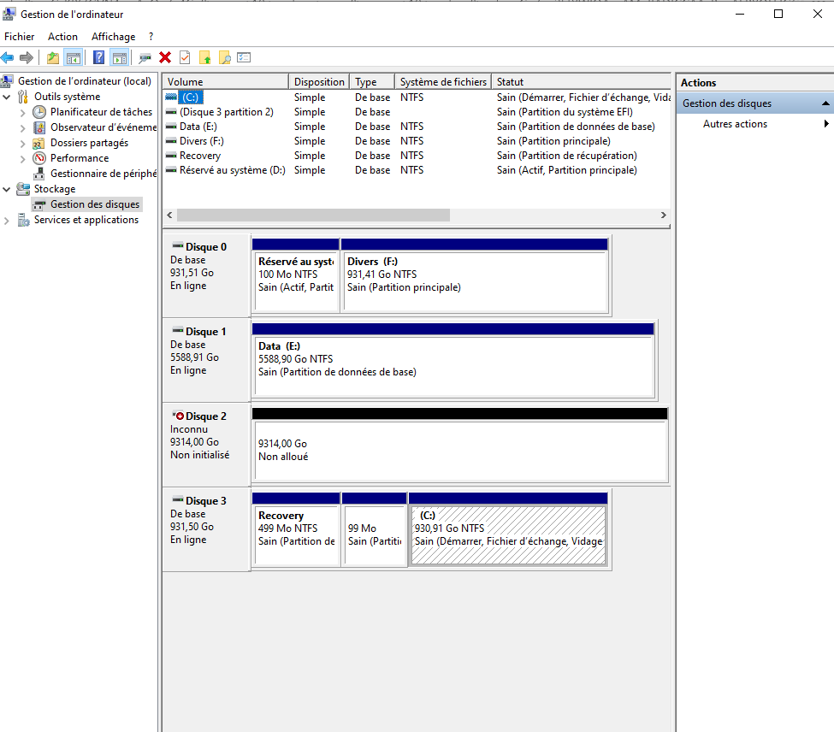Click the Disque 1 disk label
This screenshot has height=732, width=834.
click(x=206, y=331)
